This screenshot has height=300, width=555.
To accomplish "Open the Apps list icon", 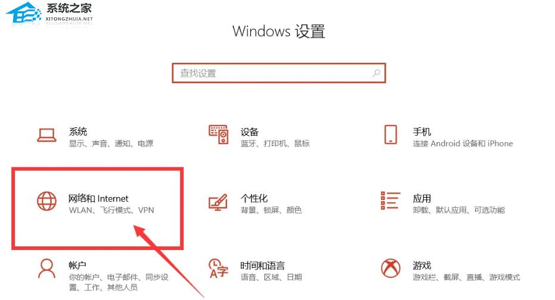I will [390, 201].
